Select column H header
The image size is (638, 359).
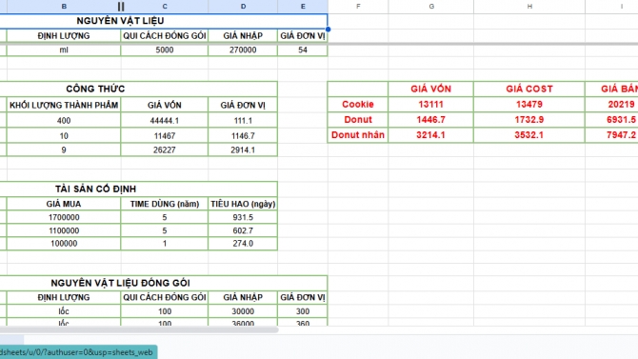tap(529, 7)
